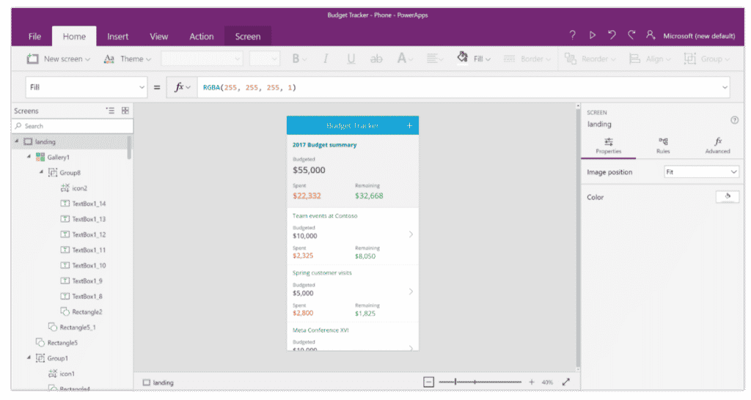Open the Rules tab in right pane
This screenshot has height=400, width=751.
663,146
